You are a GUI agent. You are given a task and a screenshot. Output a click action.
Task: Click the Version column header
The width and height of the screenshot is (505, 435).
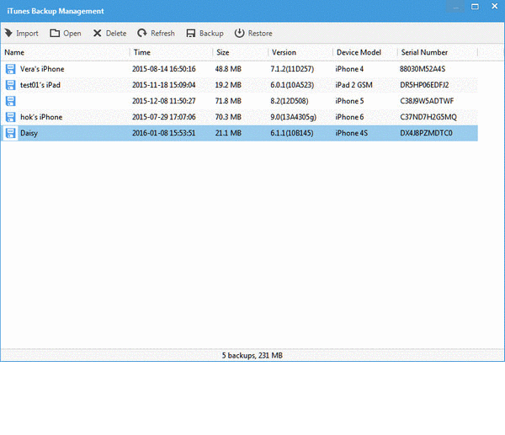coord(284,52)
